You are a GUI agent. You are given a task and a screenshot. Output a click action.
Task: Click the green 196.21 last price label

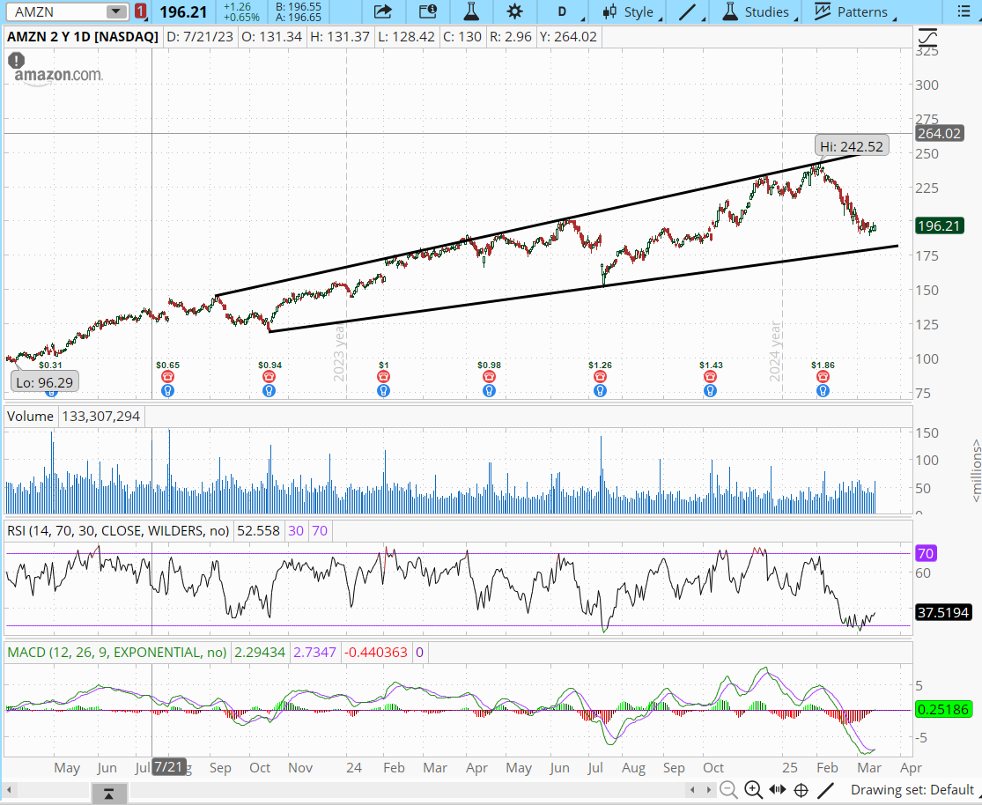point(938,225)
